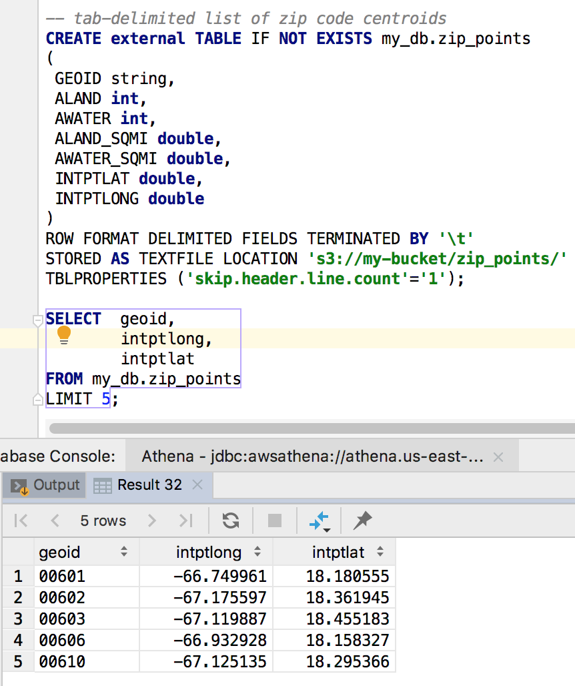Click the intptlong column header
Viewport: 575px width, 686px height.
[206, 552]
